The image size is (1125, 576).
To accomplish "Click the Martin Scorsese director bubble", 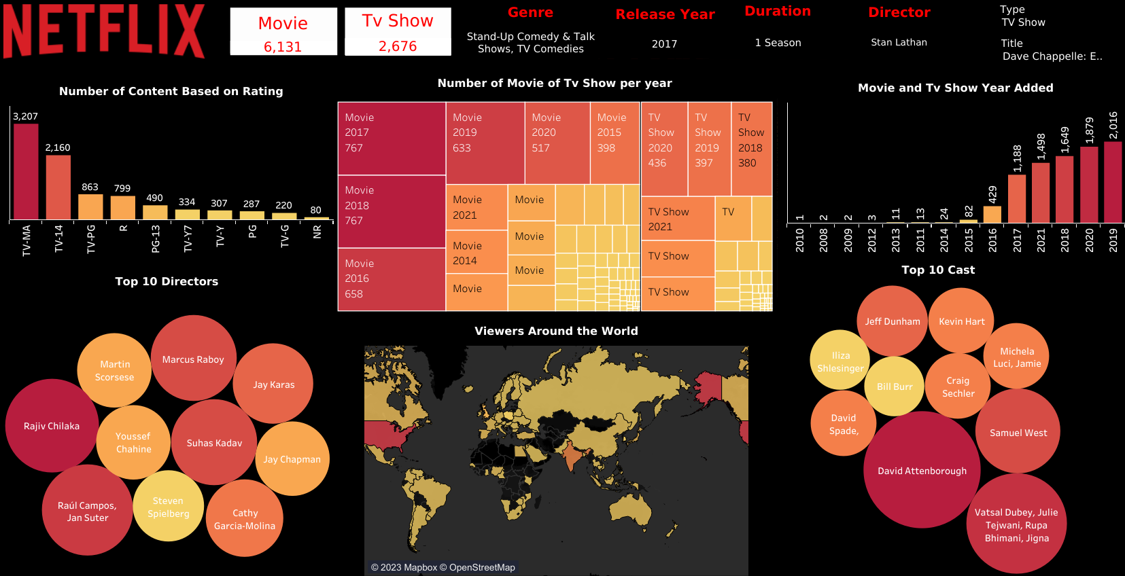I will tap(114, 370).
